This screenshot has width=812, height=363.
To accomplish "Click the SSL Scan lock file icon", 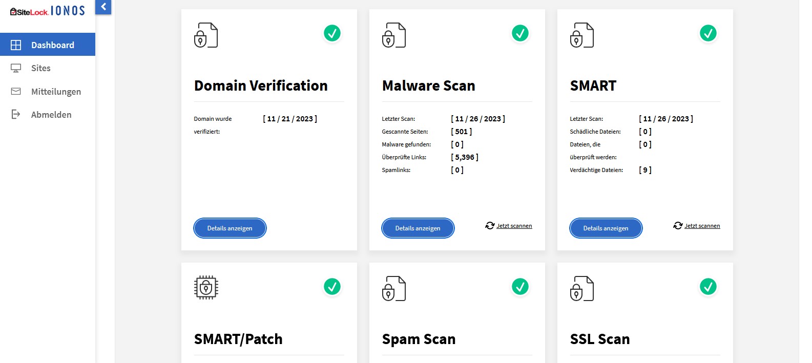I will (x=582, y=289).
